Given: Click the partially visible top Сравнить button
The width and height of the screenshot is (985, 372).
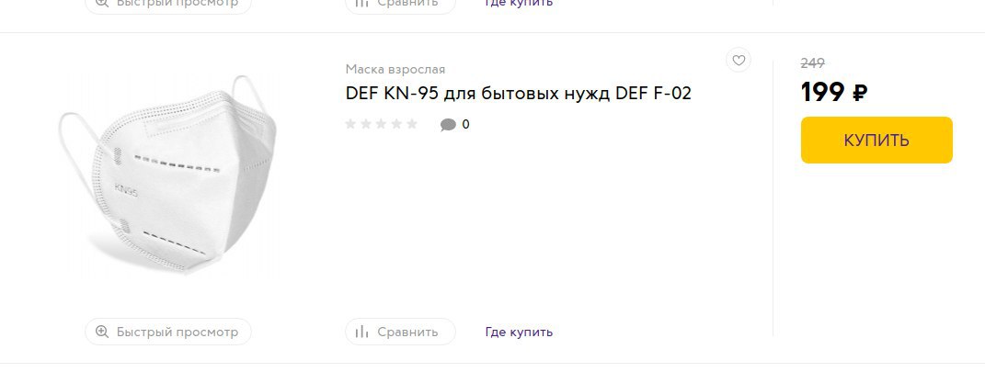Looking at the screenshot, I should click(x=401, y=4).
